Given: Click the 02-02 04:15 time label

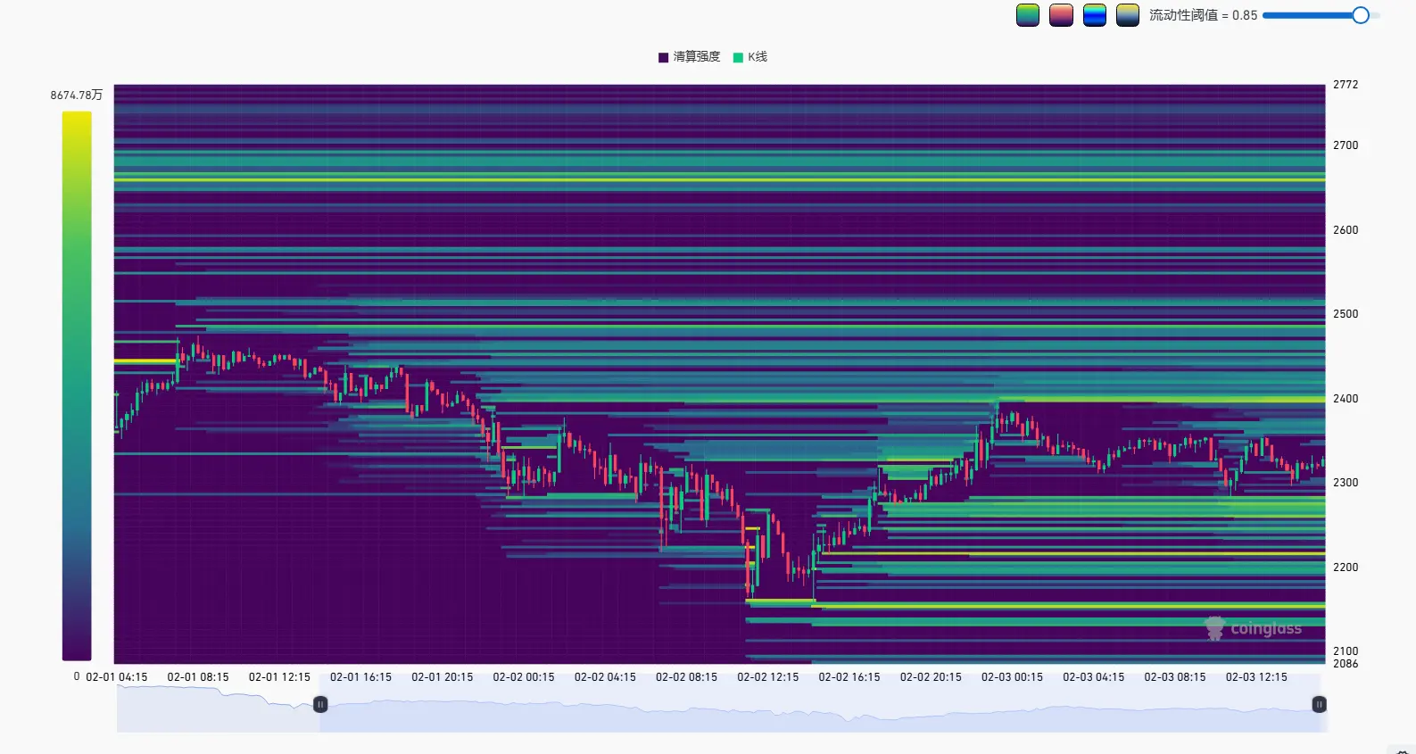Looking at the screenshot, I should (605, 677).
